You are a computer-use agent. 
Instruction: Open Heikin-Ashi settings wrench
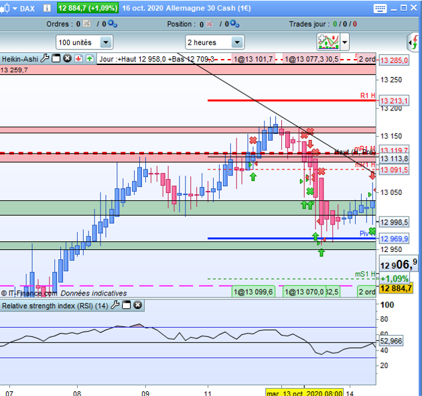[x=45, y=58]
